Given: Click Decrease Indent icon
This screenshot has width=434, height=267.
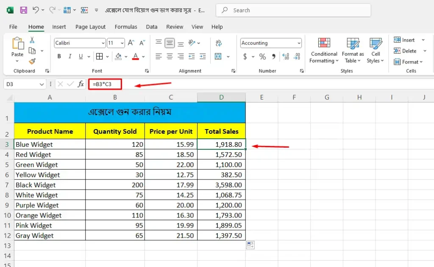Looking at the screenshot, I should (192, 56).
